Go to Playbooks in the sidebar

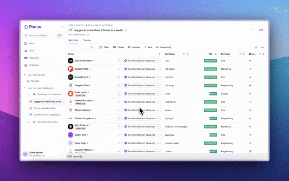pyautogui.click(x=32, y=58)
